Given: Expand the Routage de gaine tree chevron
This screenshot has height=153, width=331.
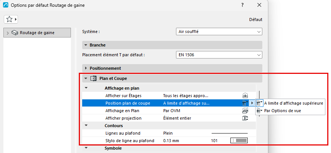Looking at the screenshot, I should point(8,33).
